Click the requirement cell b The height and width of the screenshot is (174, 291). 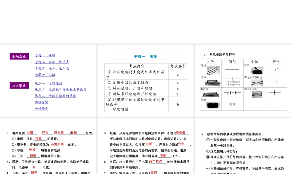click(x=178, y=104)
